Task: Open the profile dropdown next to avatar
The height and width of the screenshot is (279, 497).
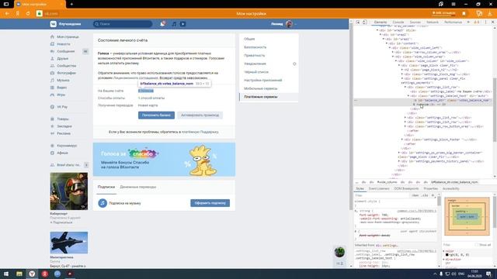Action: pos(296,24)
